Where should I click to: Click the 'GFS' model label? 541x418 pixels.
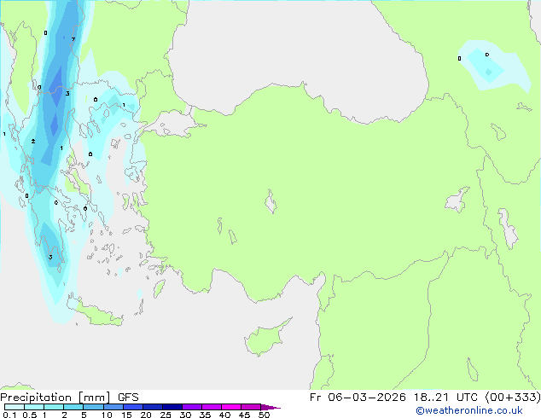pos(128,398)
